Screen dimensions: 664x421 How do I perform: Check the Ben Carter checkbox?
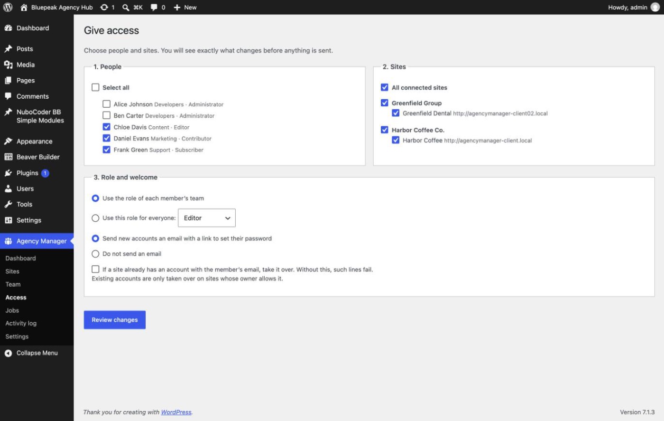click(107, 115)
